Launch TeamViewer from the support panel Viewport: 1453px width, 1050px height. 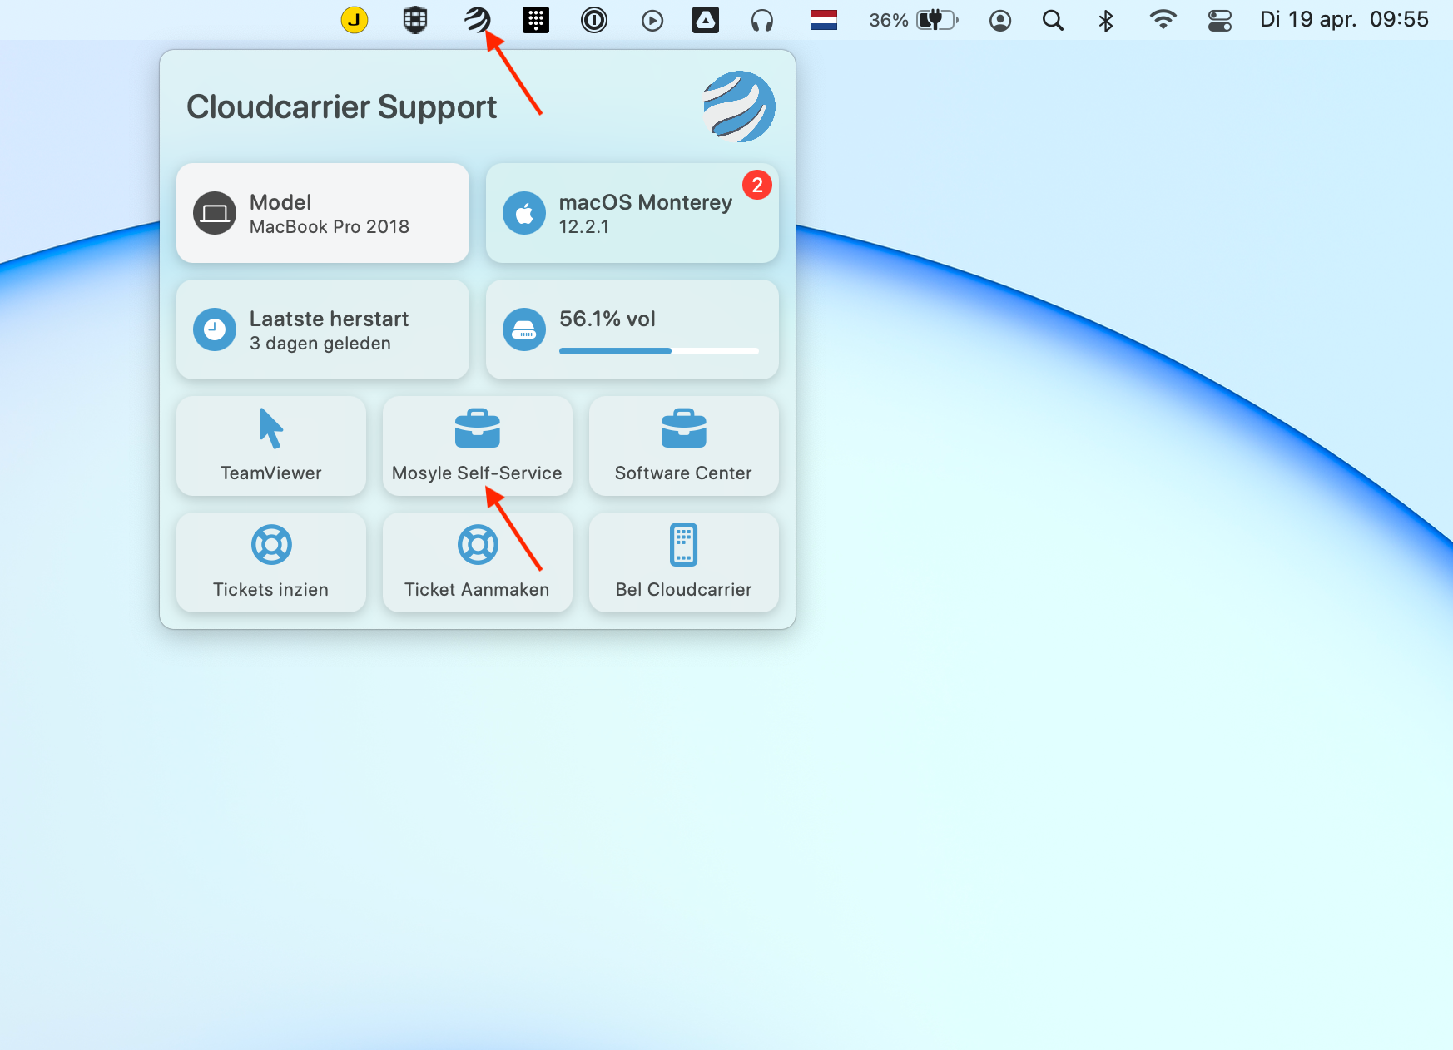point(271,446)
